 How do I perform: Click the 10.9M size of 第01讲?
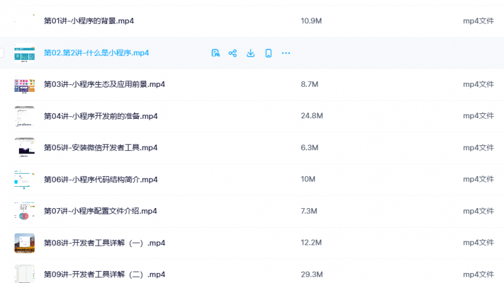[x=311, y=21]
